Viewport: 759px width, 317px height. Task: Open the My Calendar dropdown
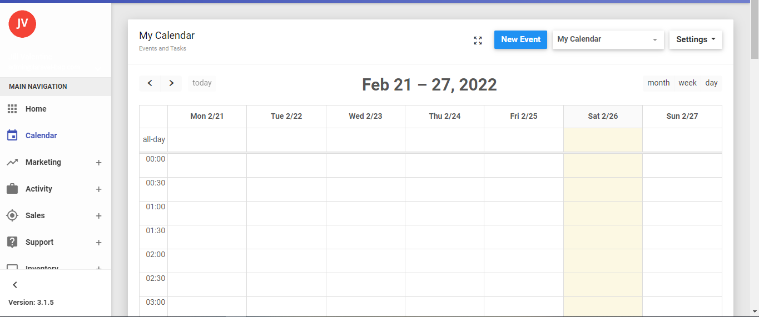click(x=608, y=39)
